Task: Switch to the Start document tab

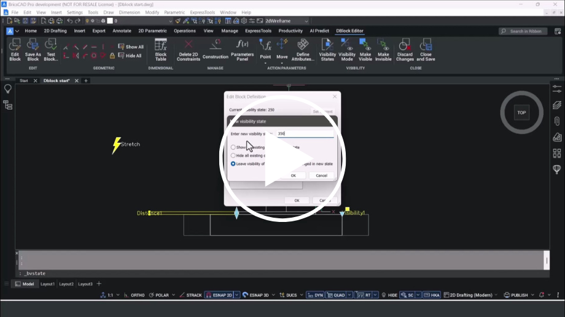Action: (x=24, y=80)
